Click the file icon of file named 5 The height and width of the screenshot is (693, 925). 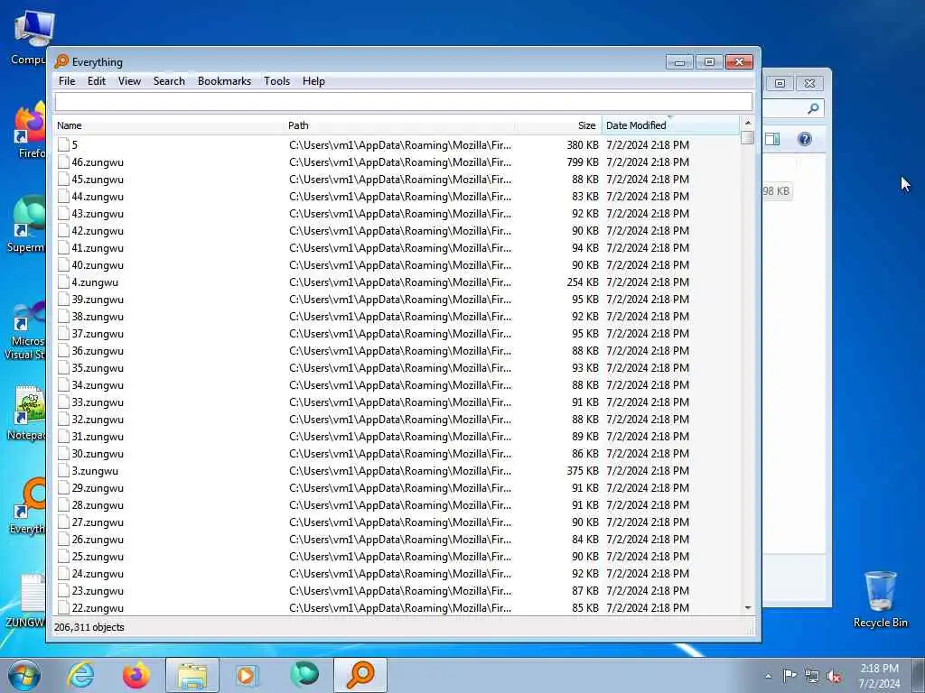[x=63, y=145]
